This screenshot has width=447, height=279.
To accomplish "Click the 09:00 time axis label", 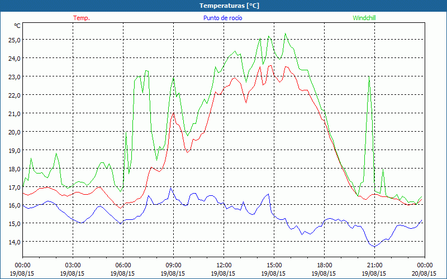I will coord(173,266).
